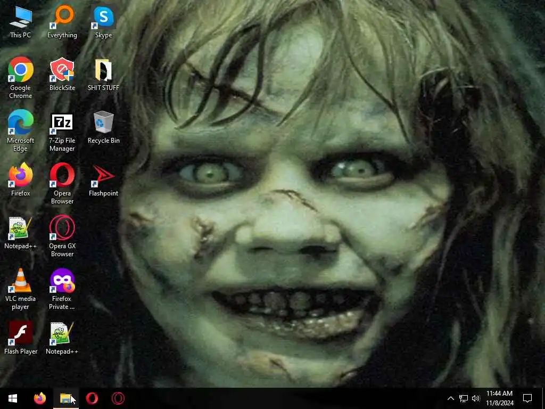The width and height of the screenshot is (545, 409).
Task: Select the Firefox desktop shortcut
Action: (x=21, y=180)
